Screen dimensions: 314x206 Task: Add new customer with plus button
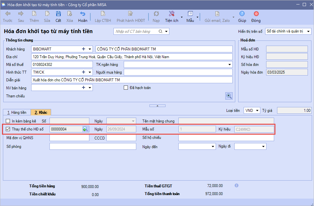click(x=84, y=49)
